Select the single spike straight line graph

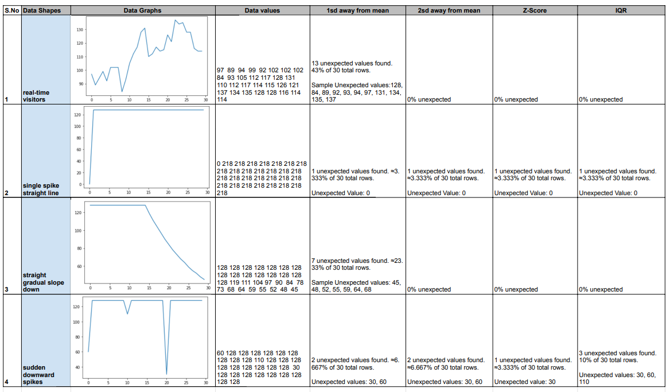click(143, 151)
